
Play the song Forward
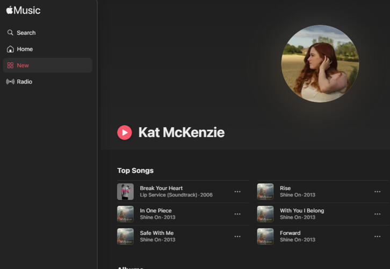(290, 233)
